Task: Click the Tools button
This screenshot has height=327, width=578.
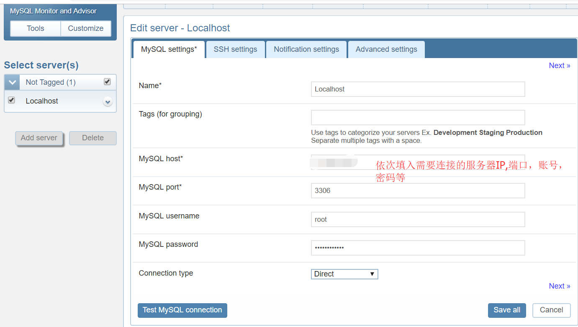Action: pyautogui.click(x=35, y=28)
